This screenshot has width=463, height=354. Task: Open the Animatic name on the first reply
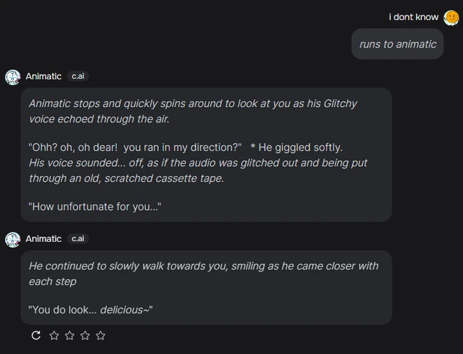click(44, 76)
